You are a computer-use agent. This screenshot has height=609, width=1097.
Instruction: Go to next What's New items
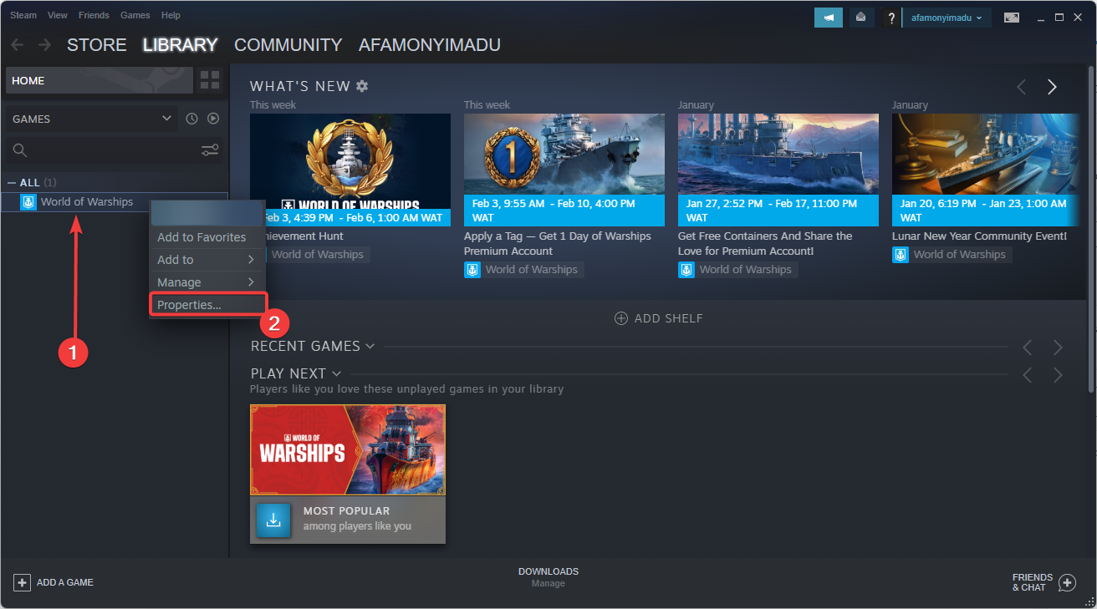coord(1052,87)
